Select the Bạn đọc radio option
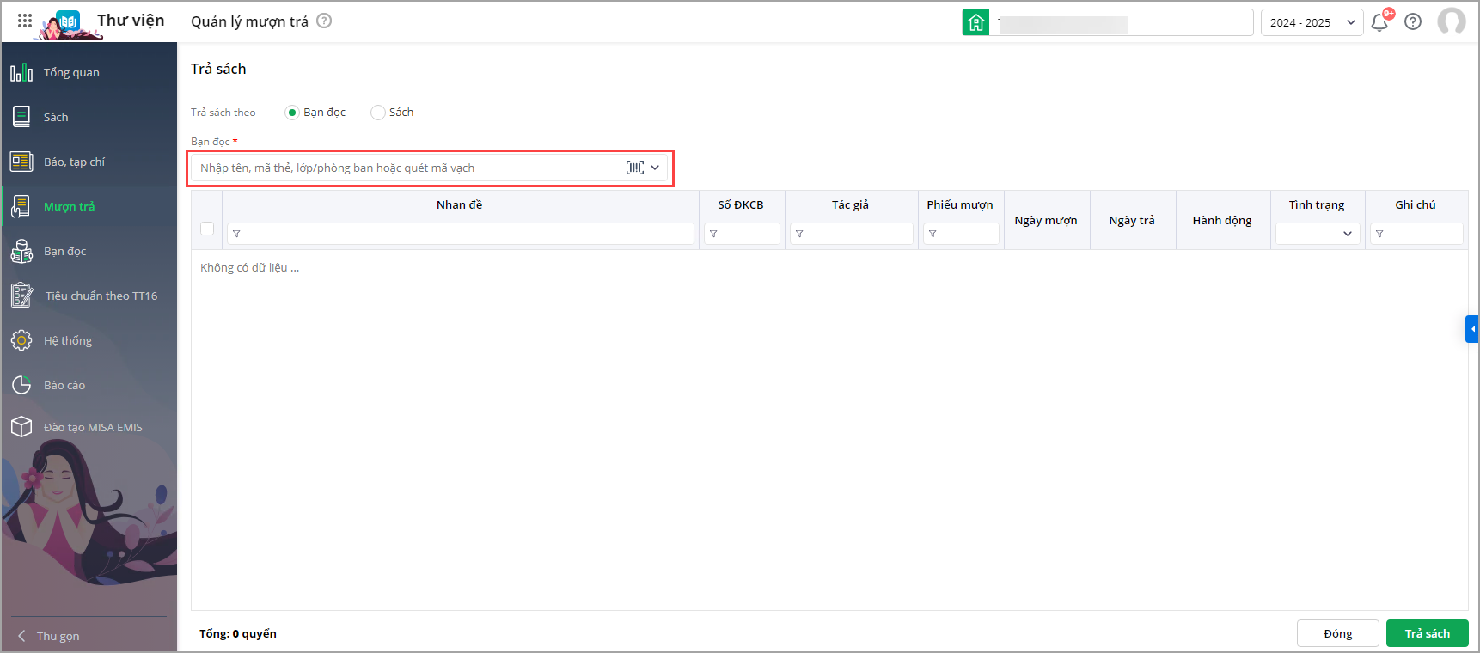Screen dimensions: 1480x653 pyautogui.click(x=292, y=113)
